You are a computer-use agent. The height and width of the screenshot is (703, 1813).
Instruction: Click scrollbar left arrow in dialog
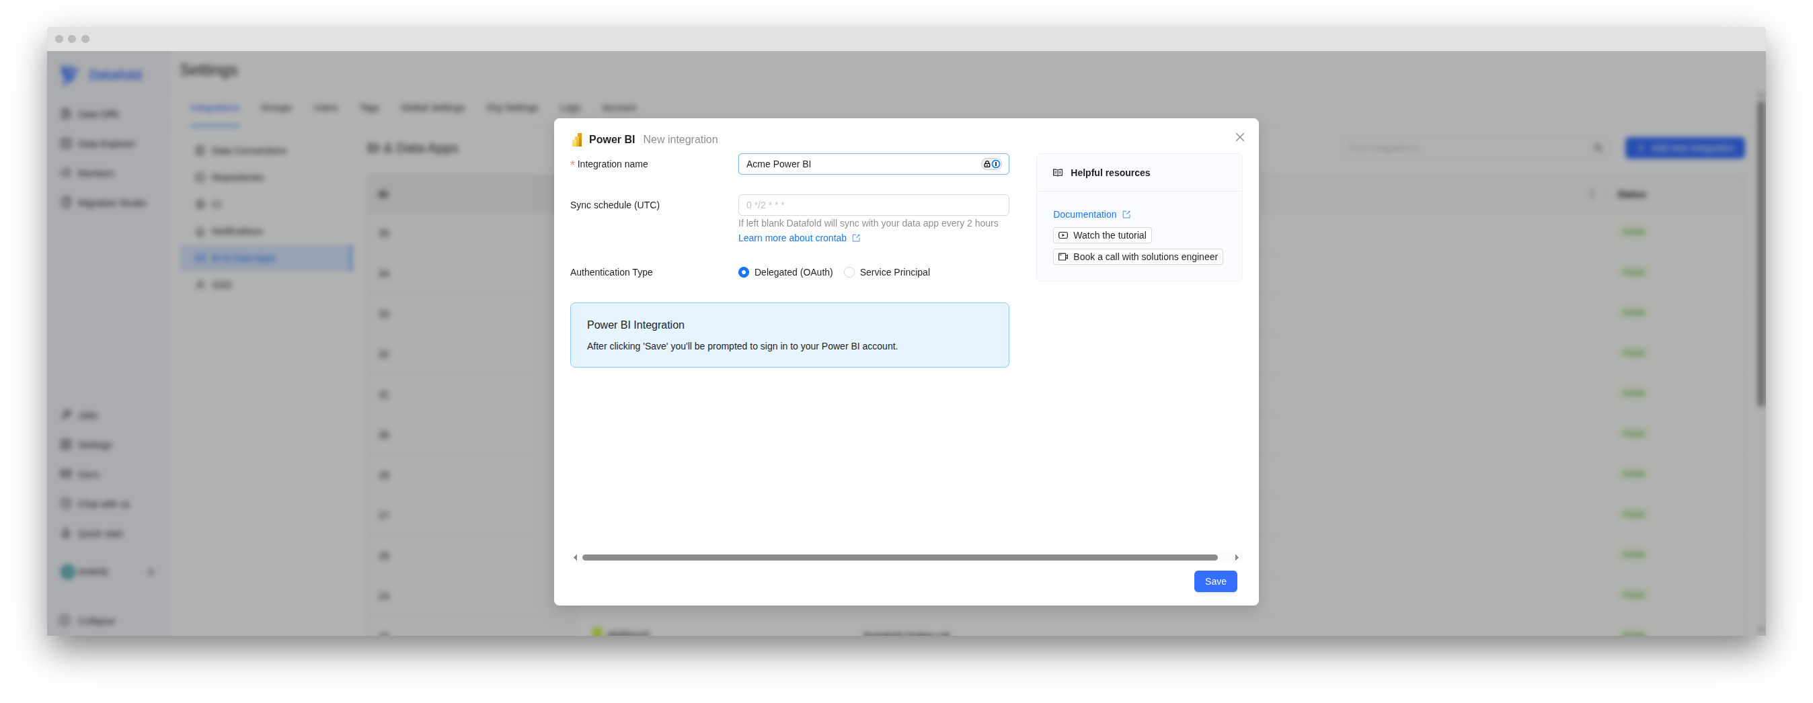tap(575, 557)
